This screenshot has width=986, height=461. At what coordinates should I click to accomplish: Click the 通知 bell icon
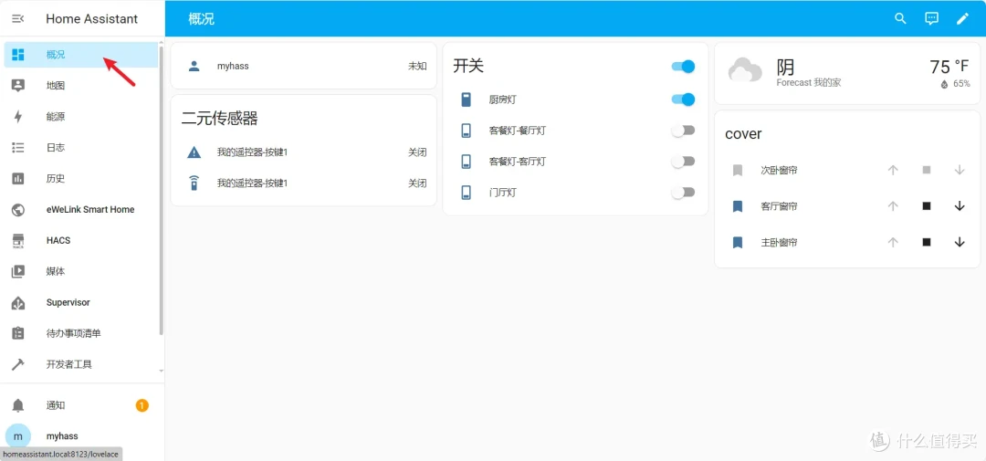click(18, 405)
